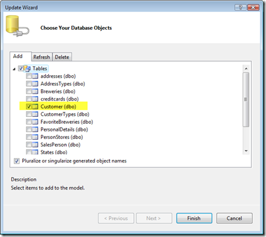Switch to the Add tab
Viewport: 266px width, 237px height.
coord(21,56)
